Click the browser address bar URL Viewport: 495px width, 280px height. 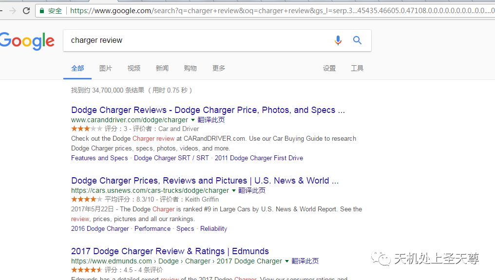(x=282, y=11)
